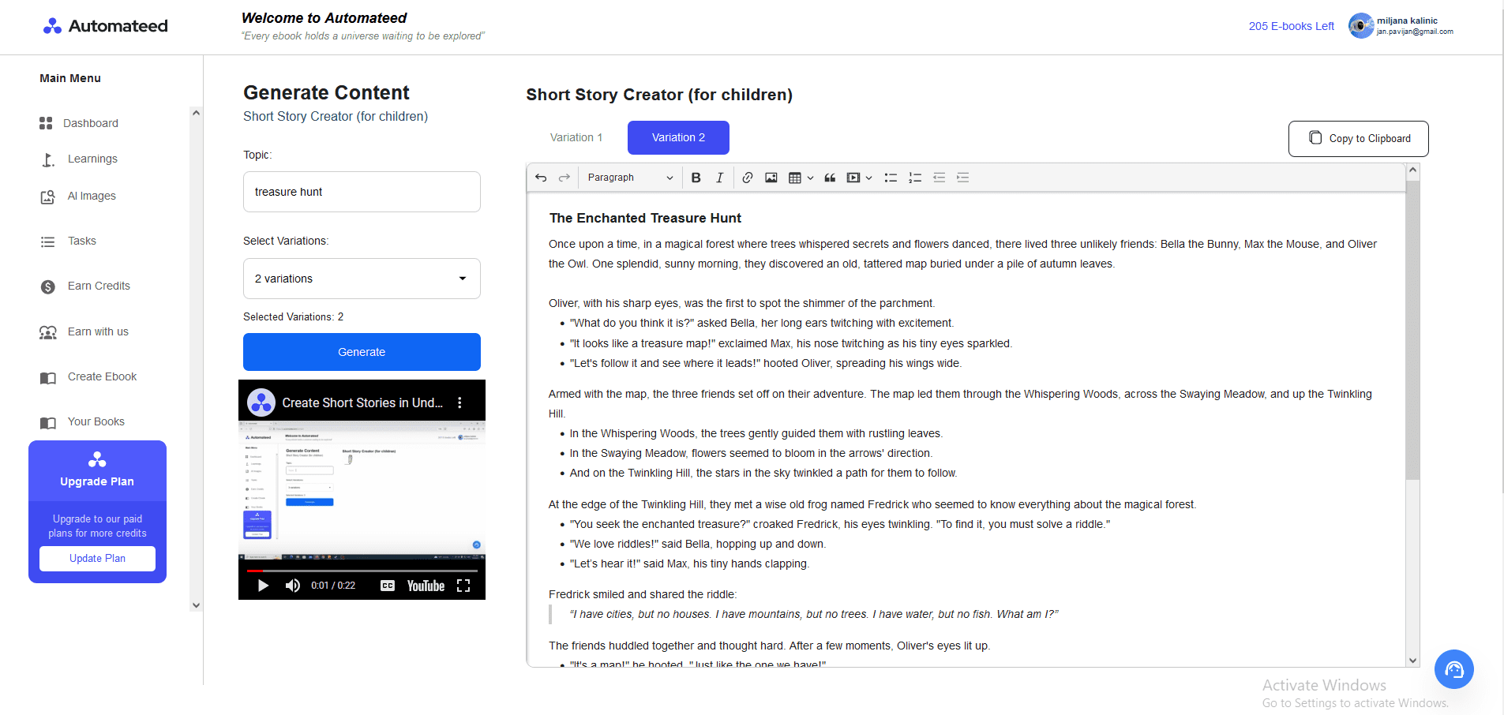Apply Italic formatting
Screen dimensions: 1504x715
click(x=719, y=178)
